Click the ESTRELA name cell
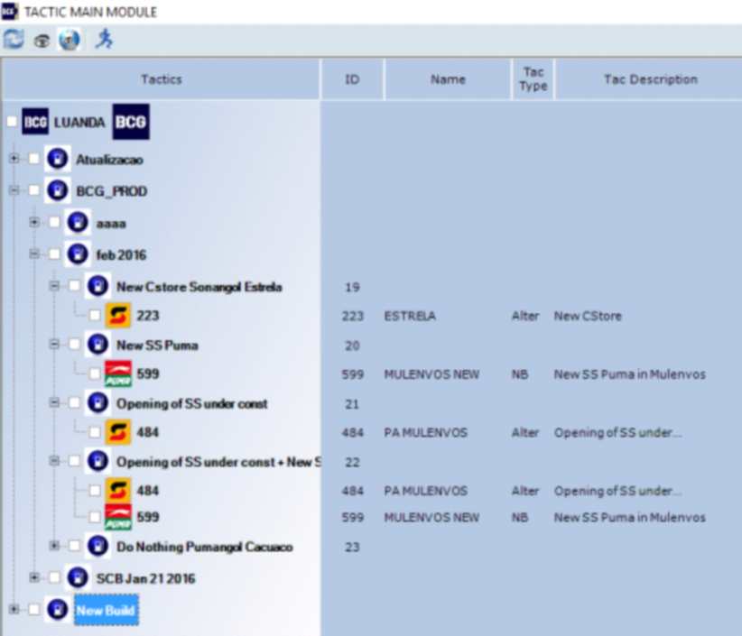This screenshot has width=742, height=636. 410,316
